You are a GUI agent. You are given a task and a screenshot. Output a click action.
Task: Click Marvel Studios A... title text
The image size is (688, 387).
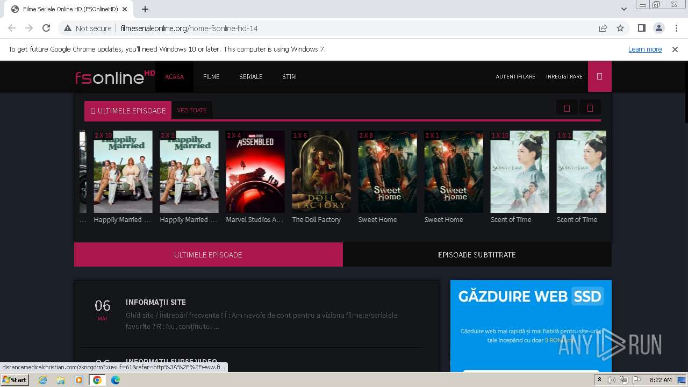254,219
